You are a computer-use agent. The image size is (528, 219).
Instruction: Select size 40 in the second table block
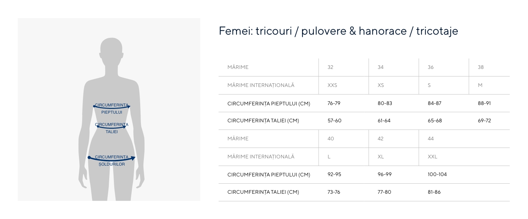331,139
